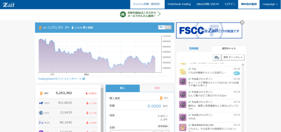
Task: Click the Zaif logo
Action: (9, 5)
